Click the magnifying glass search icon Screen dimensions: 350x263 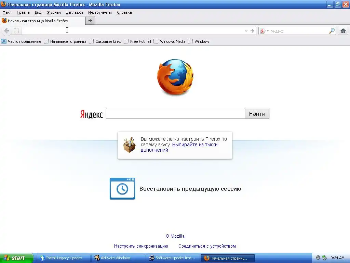[x=332, y=31]
